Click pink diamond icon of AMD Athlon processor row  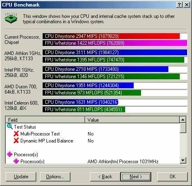(16, 161)
